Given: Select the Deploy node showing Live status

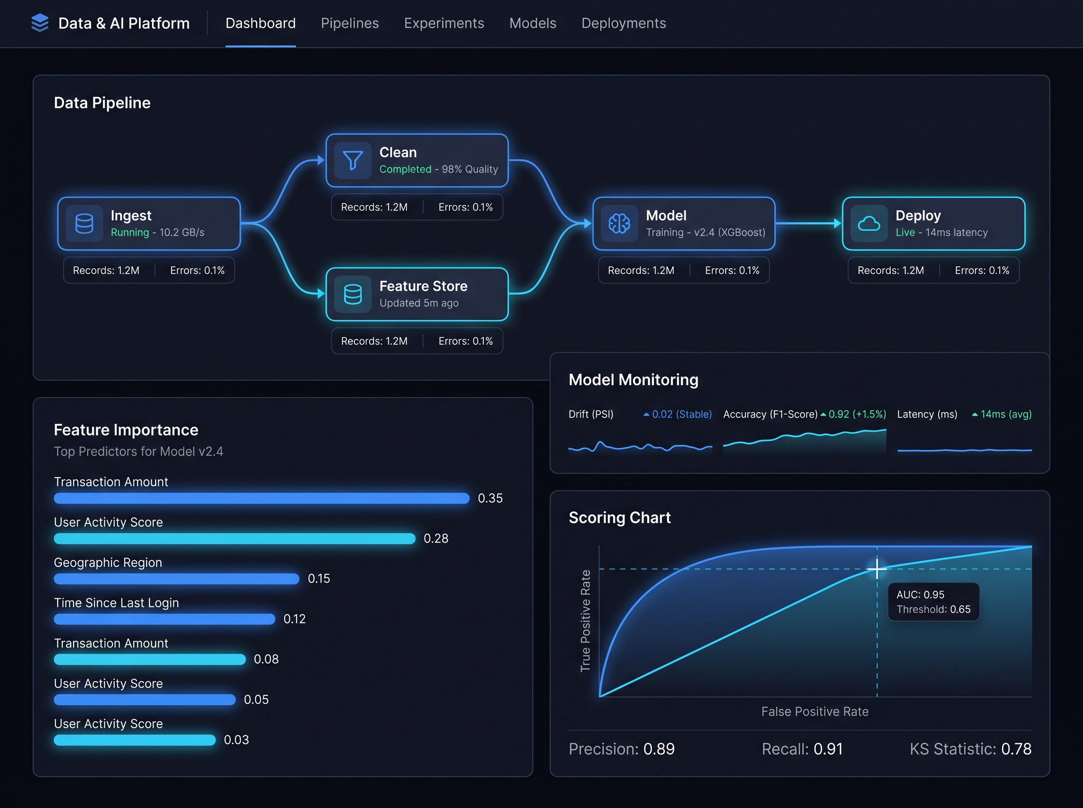Looking at the screenshot, I should 933,224.
